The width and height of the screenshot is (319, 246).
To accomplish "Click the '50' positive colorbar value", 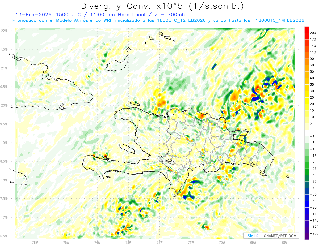I will [x=312, y=72].
